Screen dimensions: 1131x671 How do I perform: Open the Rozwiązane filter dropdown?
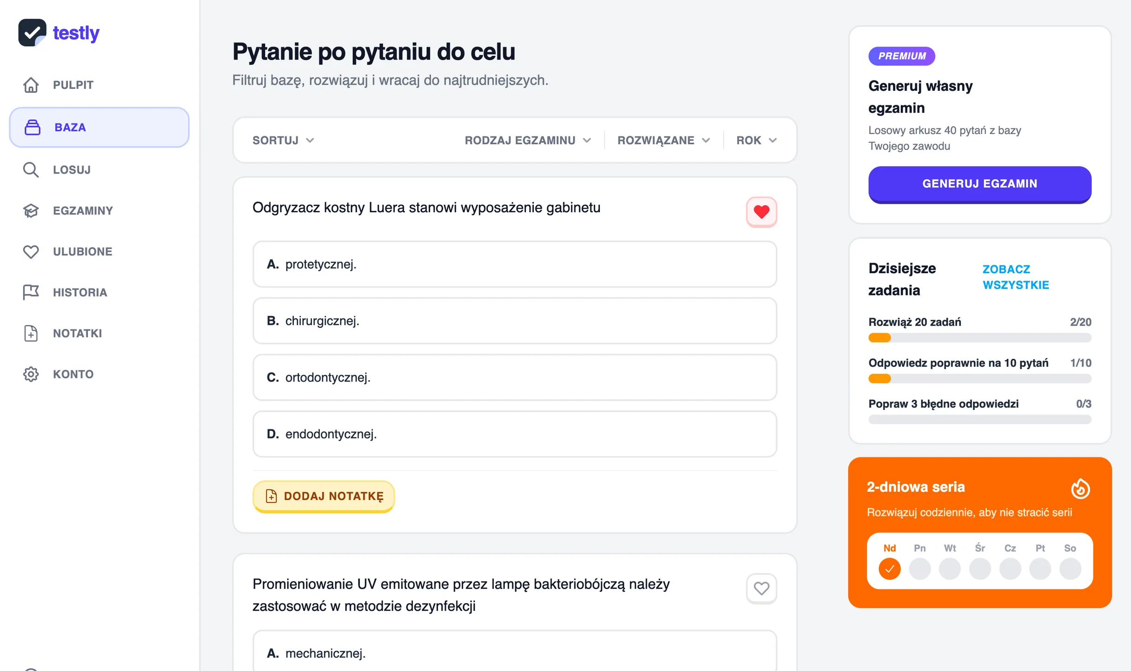[x=664, y=140]
